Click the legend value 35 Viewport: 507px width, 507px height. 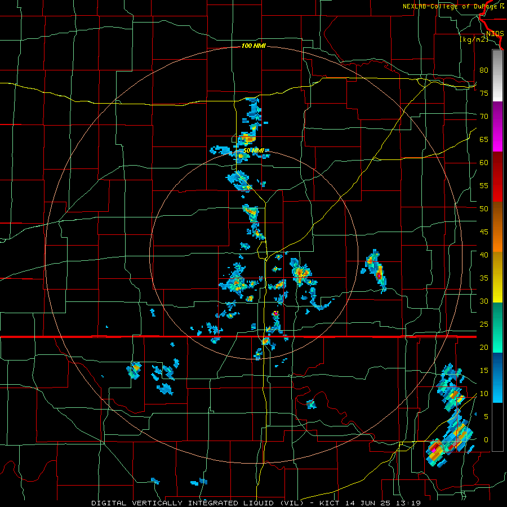(x=484, y=278)
